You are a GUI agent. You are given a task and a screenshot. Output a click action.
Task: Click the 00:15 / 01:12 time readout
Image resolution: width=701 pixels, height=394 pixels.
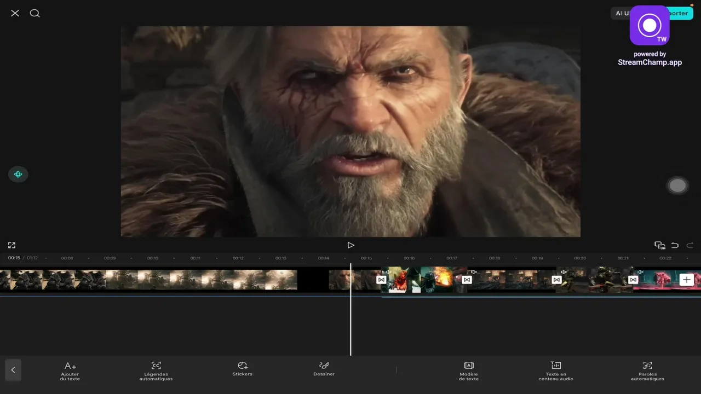[x=22, y=258]
